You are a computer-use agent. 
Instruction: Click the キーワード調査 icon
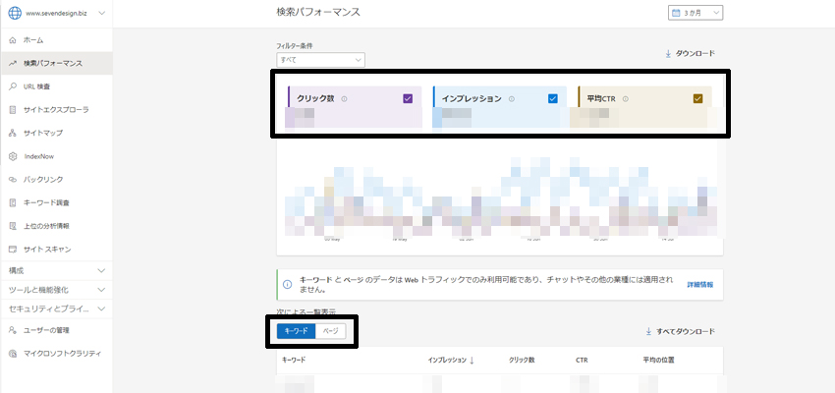click(x=13, y=203)
